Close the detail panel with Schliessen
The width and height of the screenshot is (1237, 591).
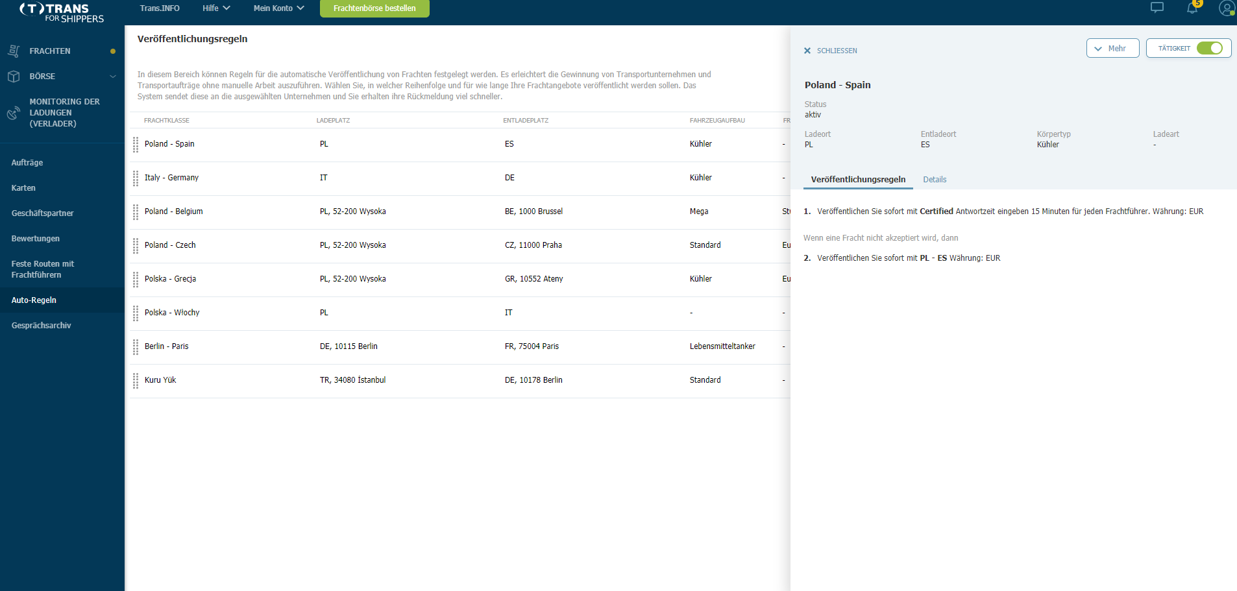click(830, 51)
